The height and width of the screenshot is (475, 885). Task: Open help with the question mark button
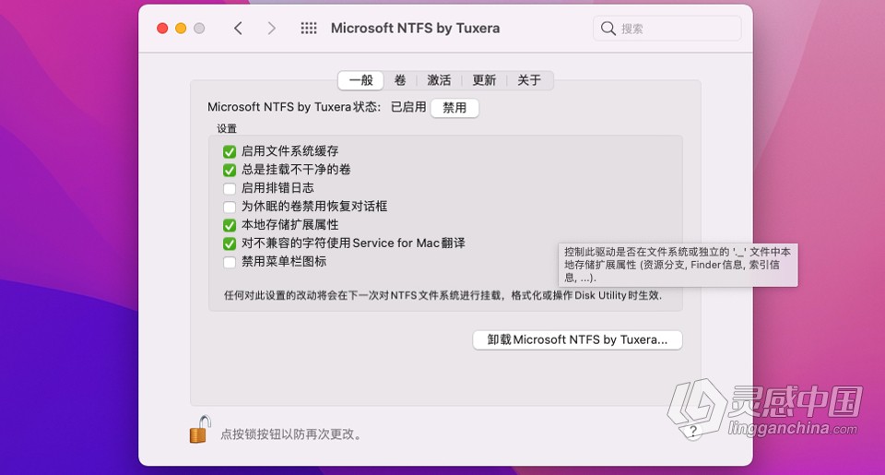693,432
